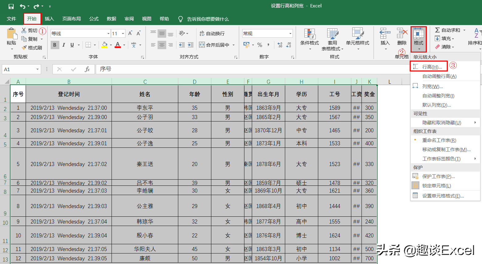This screenshot has height=264, width=482.
Task: Open the alignment group dialog launcher
Action: [236, 57]
